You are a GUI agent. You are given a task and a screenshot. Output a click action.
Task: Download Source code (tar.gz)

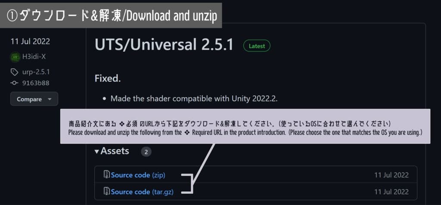pyautogui.click(x=142, y=192)
